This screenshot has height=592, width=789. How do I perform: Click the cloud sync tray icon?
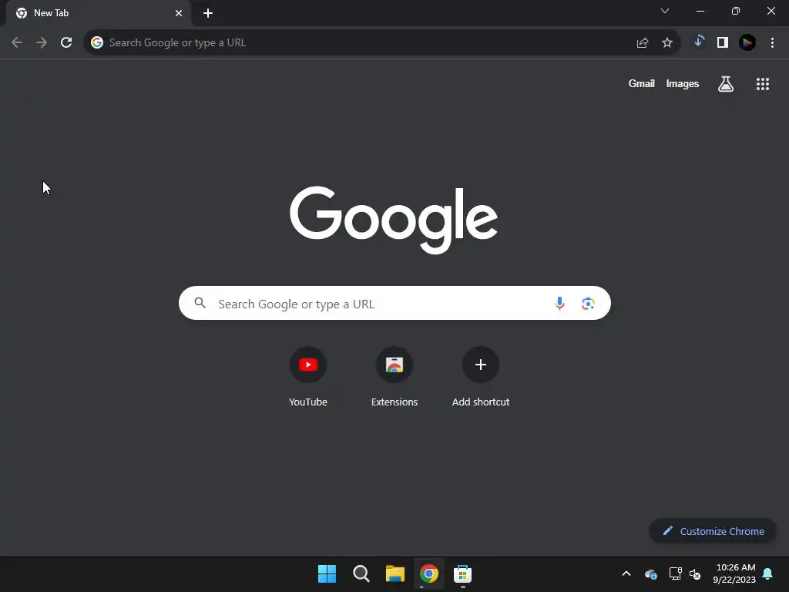click(650, 573)
